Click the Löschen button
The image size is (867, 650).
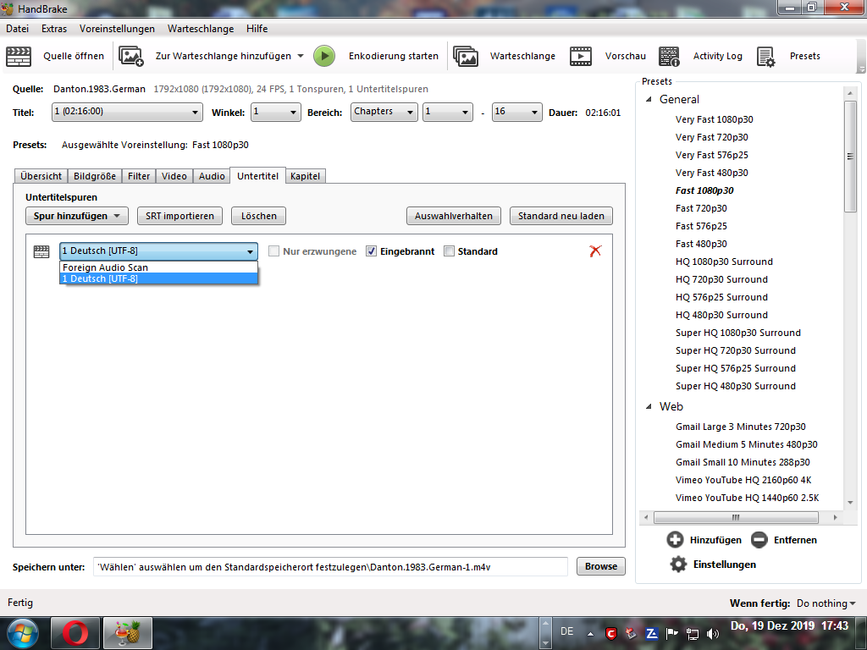[x=259, y=216]
